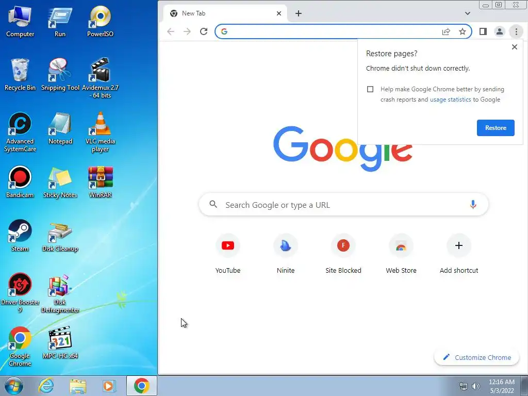The width and height of the screenshot is (528, 396).
Task: Select the New Tab tab
Action: pyautogui.click(x=225, y=13)
